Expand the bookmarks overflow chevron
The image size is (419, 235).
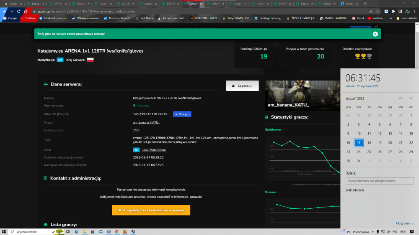391,18
